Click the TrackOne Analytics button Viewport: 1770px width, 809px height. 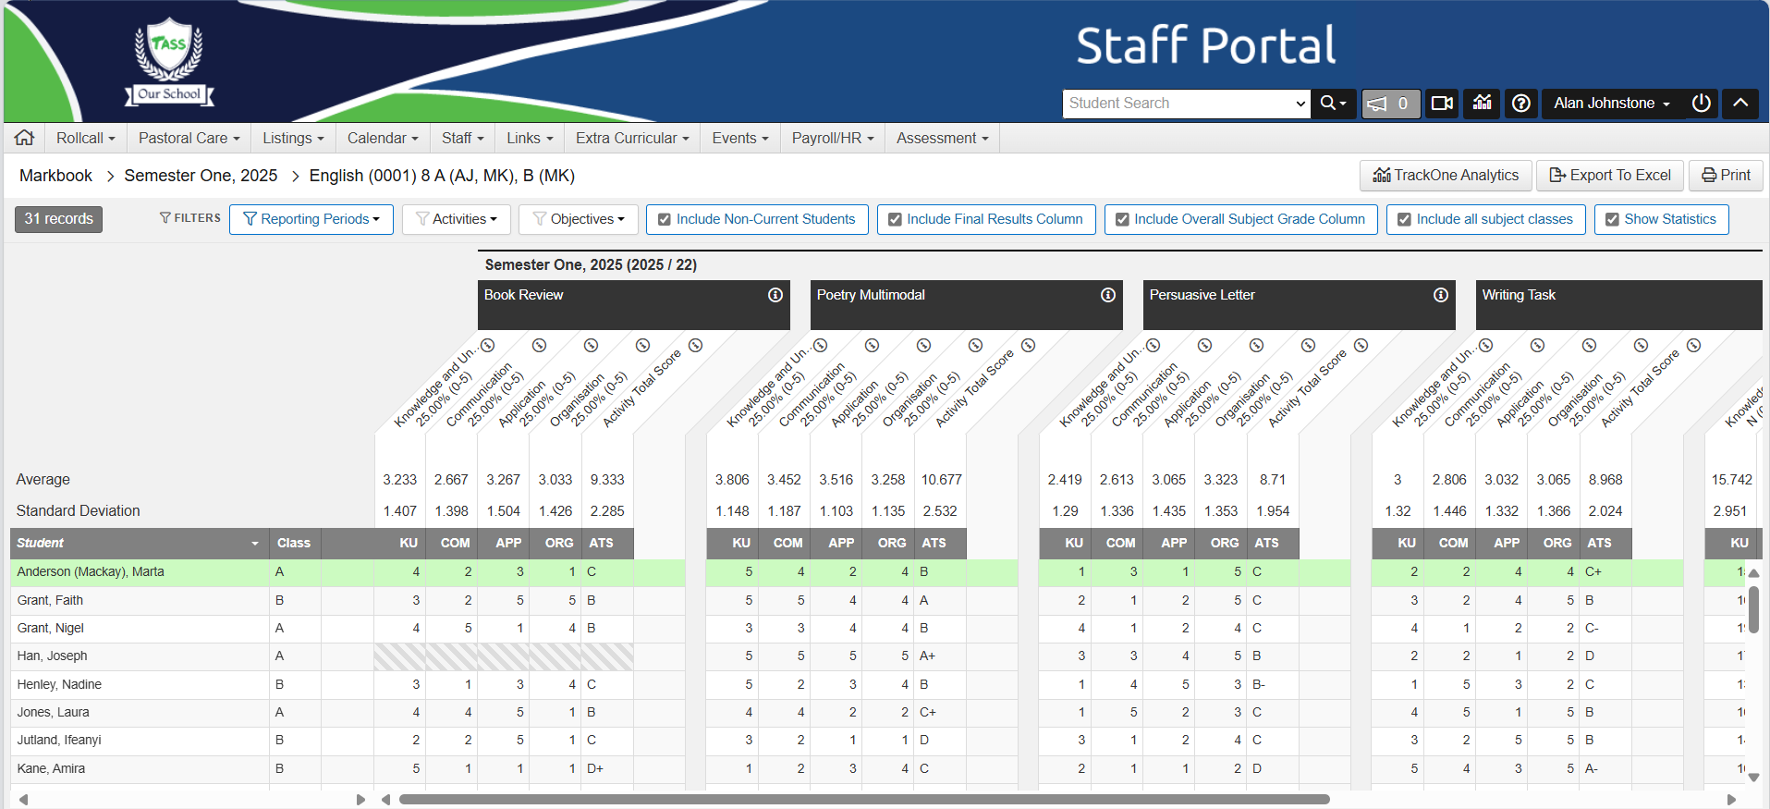tap(1446, 176)
